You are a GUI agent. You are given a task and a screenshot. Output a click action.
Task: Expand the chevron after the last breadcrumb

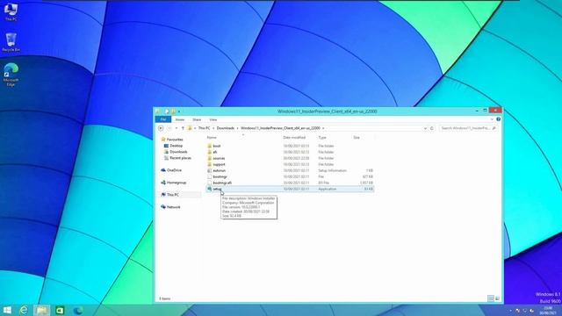coord(323,128)
